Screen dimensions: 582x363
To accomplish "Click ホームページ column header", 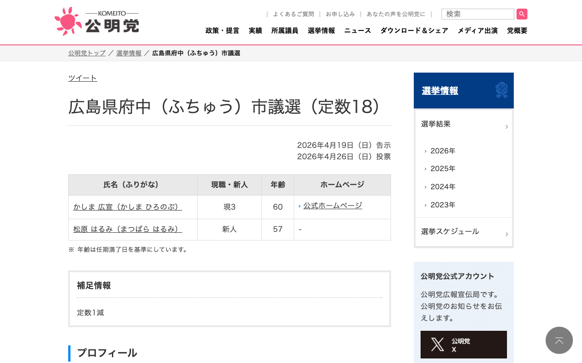I will point(342,185).
